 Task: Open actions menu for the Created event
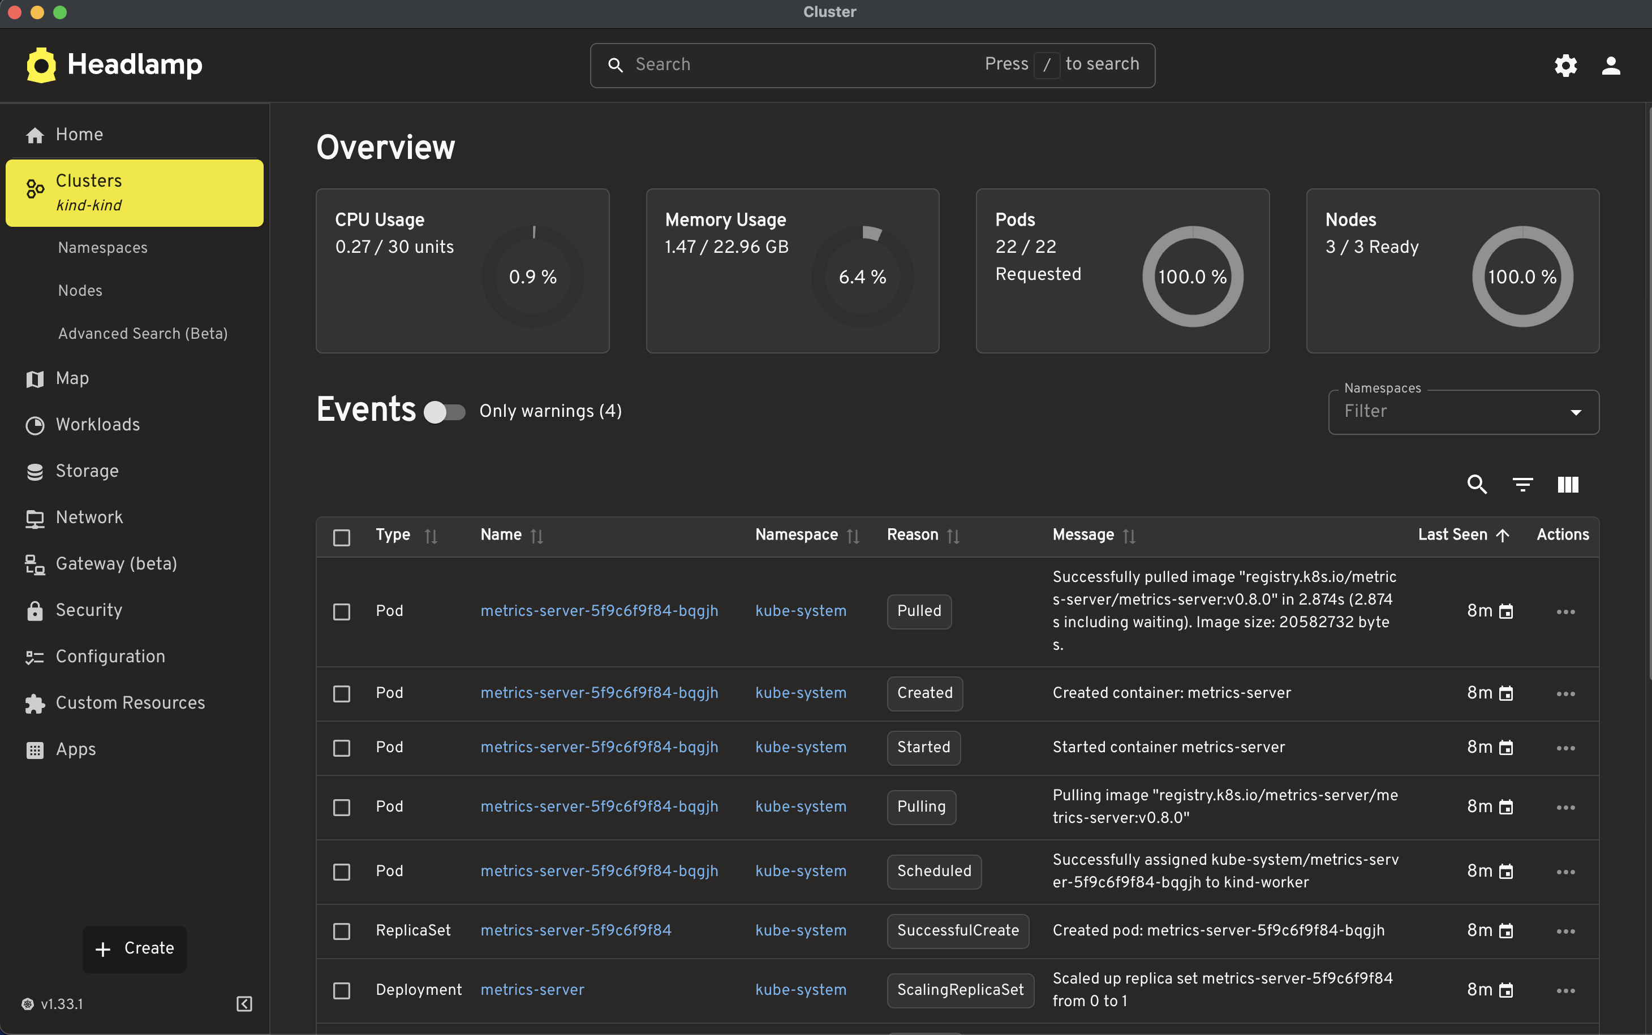(1566, 693)
